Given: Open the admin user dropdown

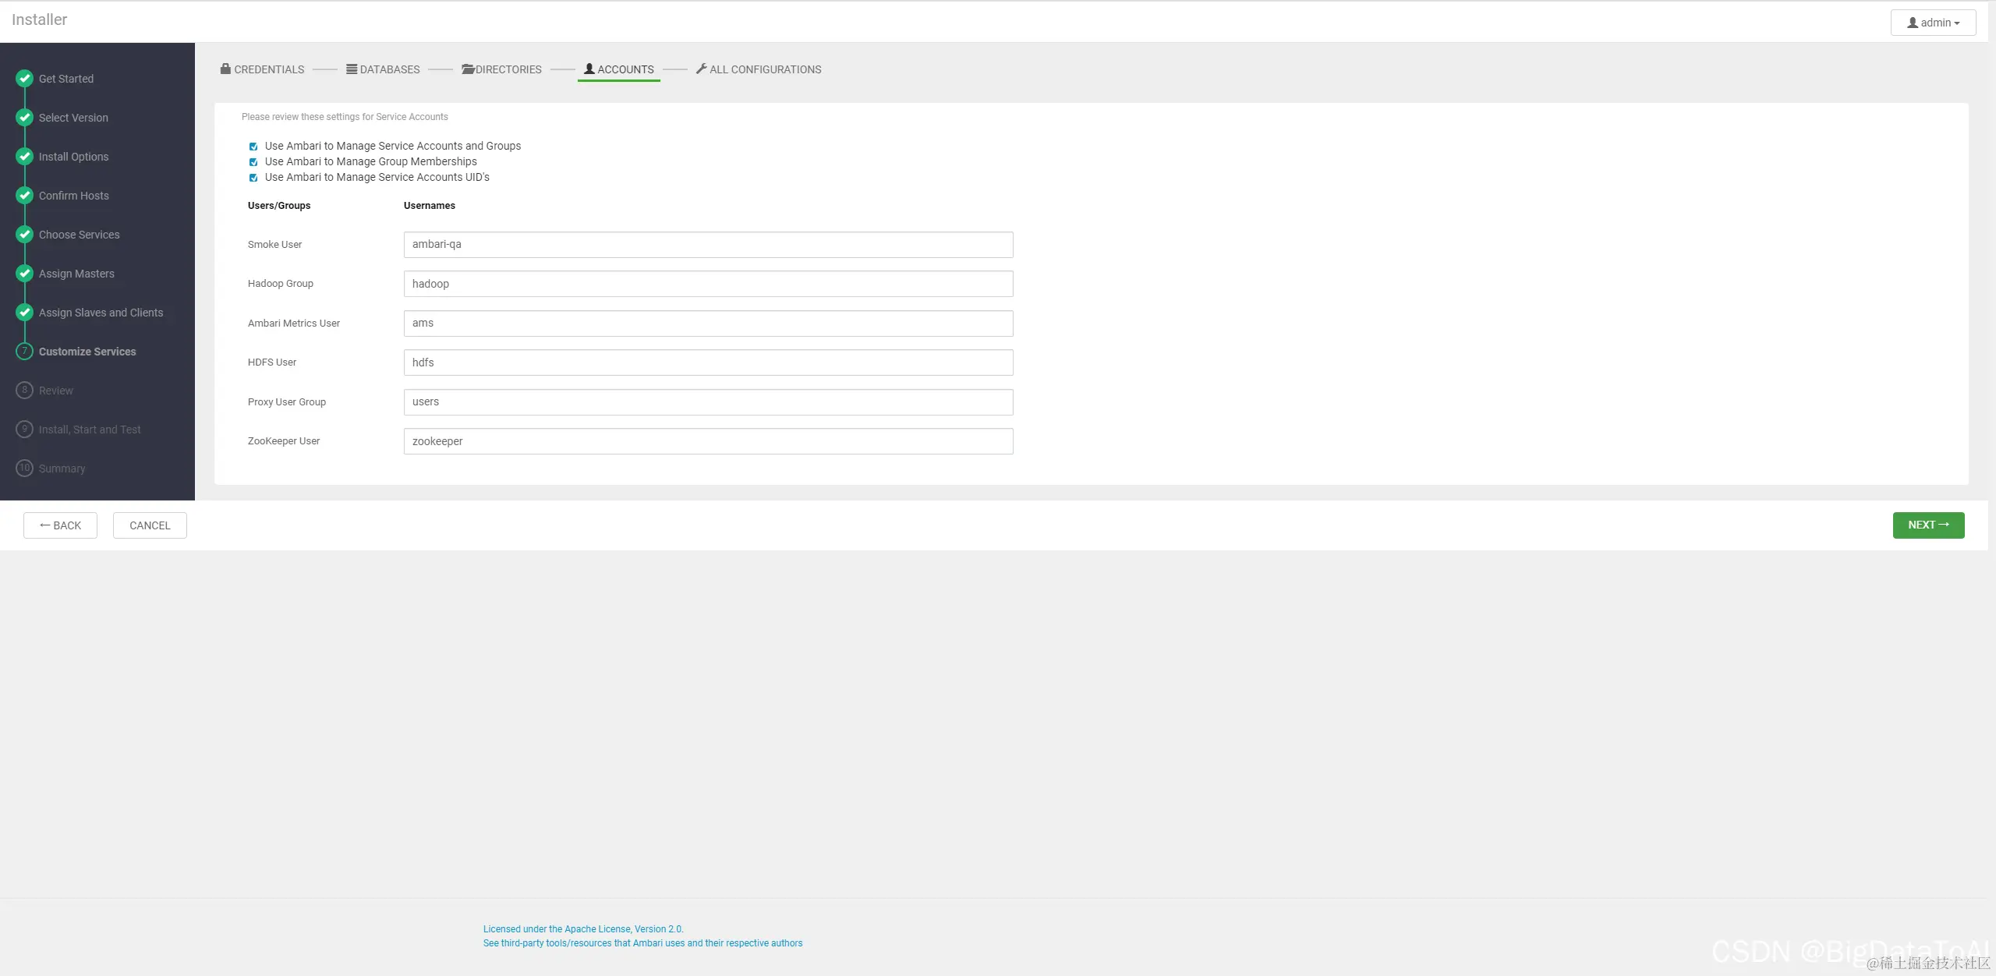Looking at the screenshot, I should tap(1933, 23).
